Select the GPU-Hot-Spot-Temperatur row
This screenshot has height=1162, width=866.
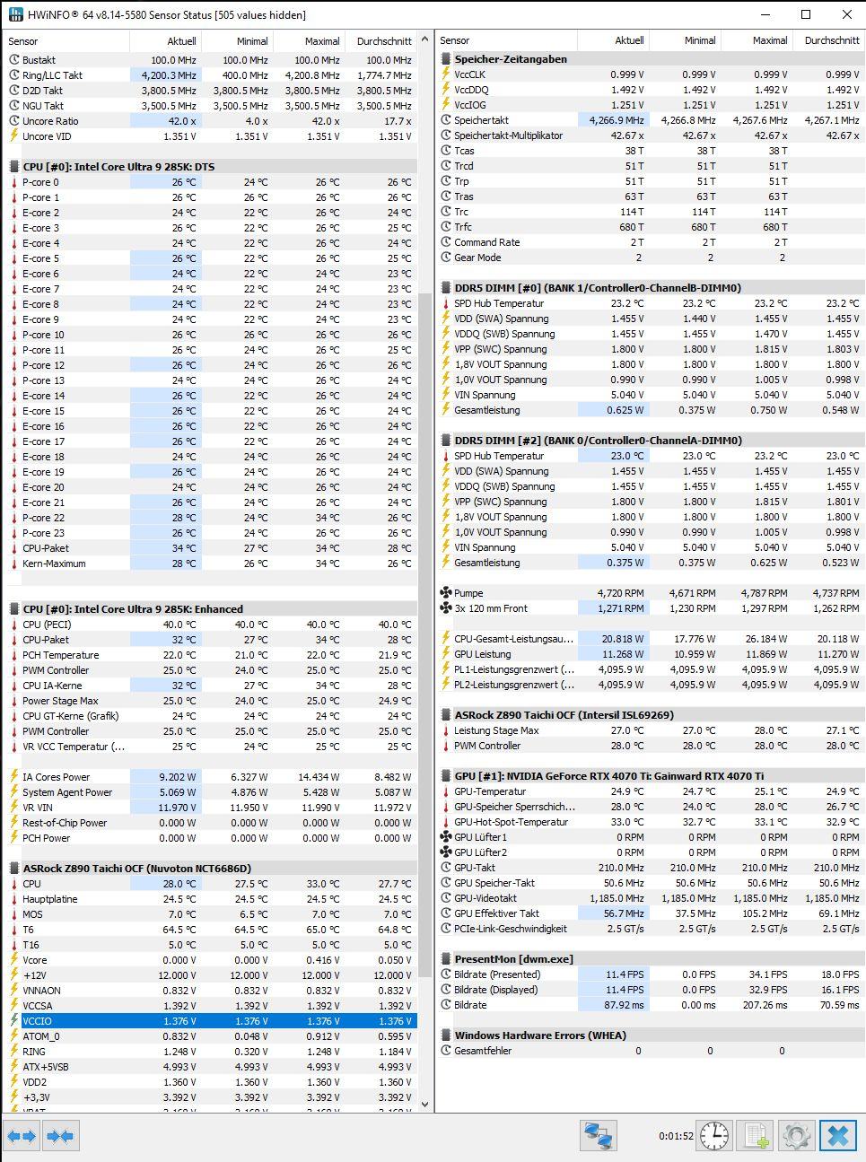tap(650, 822)
